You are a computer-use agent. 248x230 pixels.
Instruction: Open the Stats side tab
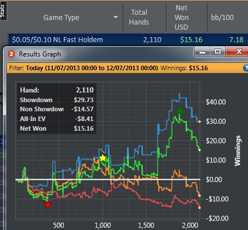pyautogui.click(x=3, y=11)
